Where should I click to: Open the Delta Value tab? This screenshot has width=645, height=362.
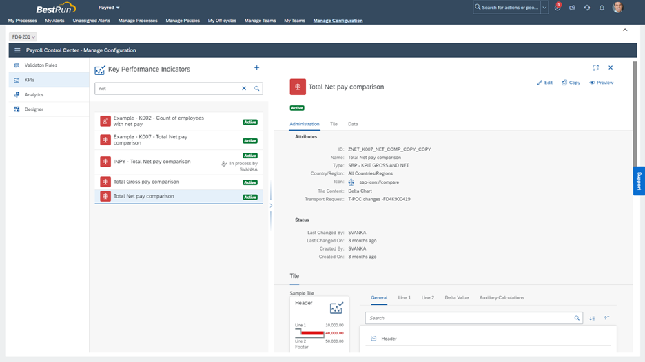point(457,298)
